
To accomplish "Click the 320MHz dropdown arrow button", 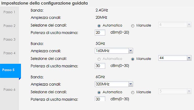I will 131,84.
